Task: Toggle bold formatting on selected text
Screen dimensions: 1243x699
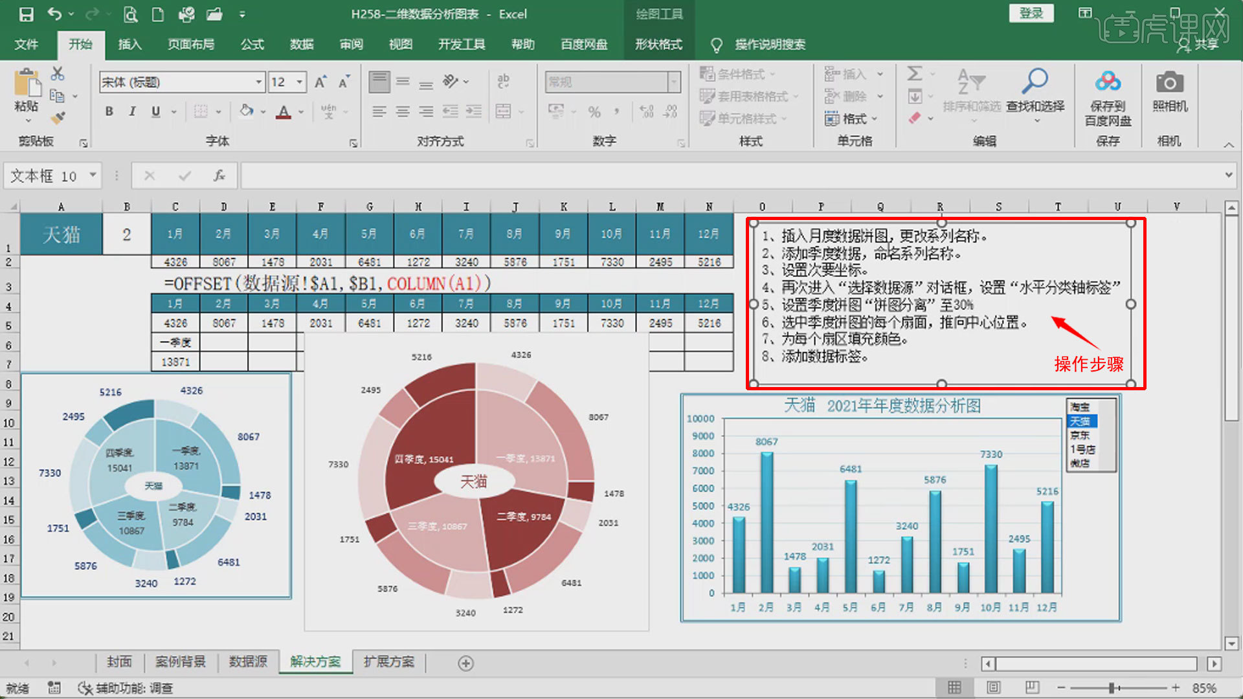Action: (x=109, y=111)
